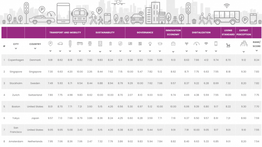The width and height of the screenshot is (262, 147).
Task: Click the first Governance column icon
Action: coord(130,44)
